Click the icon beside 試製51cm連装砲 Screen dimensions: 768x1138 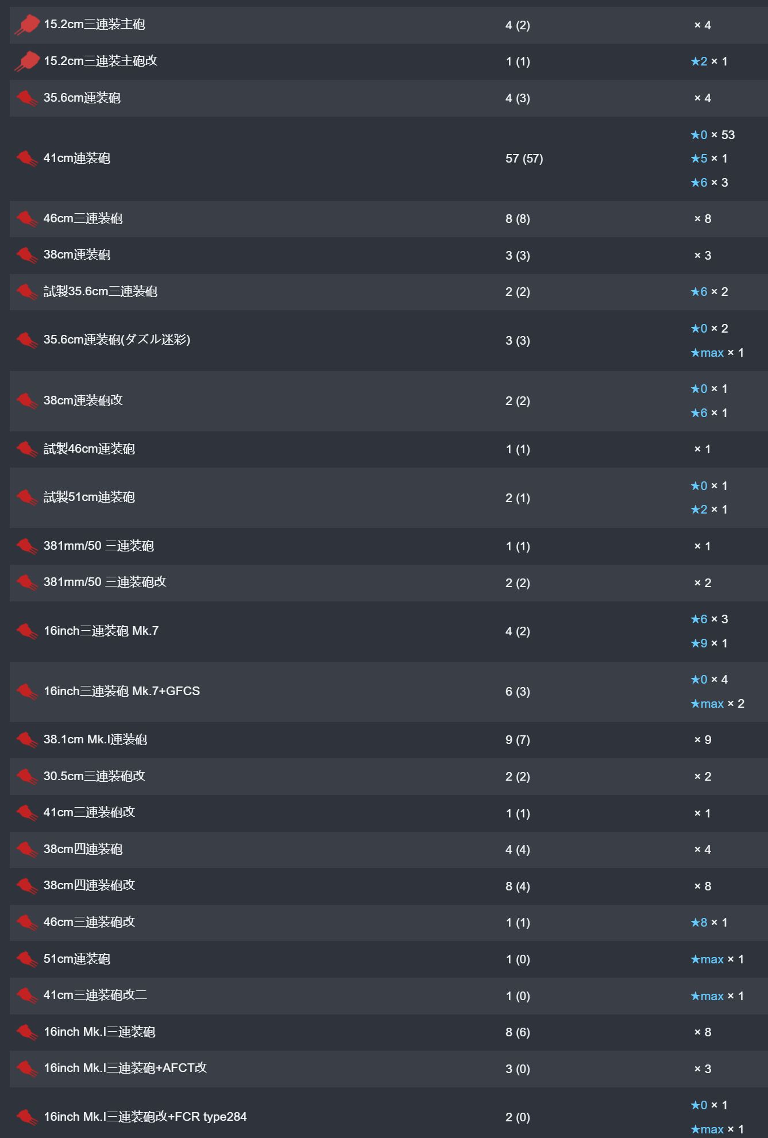27,497
